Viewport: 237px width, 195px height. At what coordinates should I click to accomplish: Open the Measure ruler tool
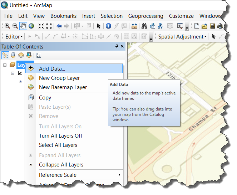point(134,26)
